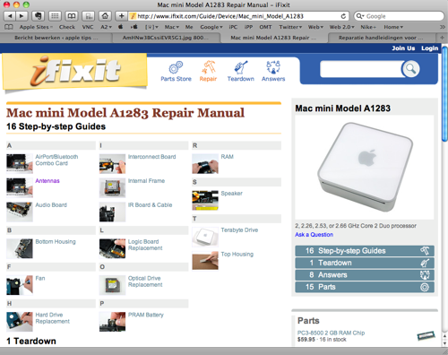Expand the Web bookmarks dropdown
This screenshot has height=355, width=448.
coord(315,27)
